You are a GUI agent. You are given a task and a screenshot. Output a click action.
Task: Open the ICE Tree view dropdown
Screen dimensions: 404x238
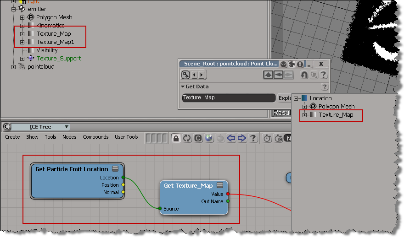point(67,127)
